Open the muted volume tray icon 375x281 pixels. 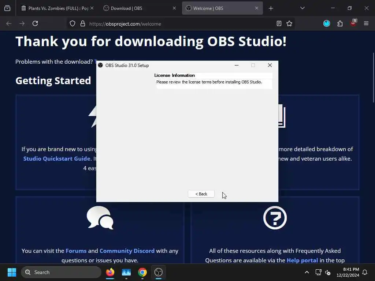328,272
